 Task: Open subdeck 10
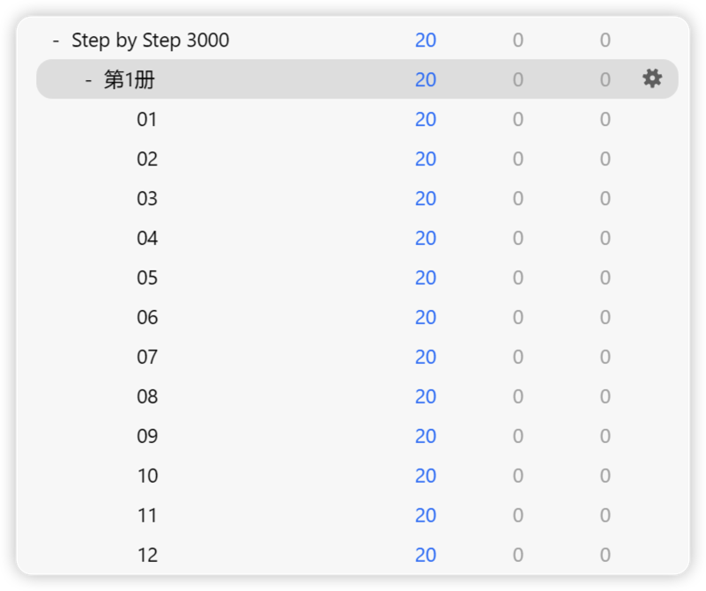click(x=147, y=476)
